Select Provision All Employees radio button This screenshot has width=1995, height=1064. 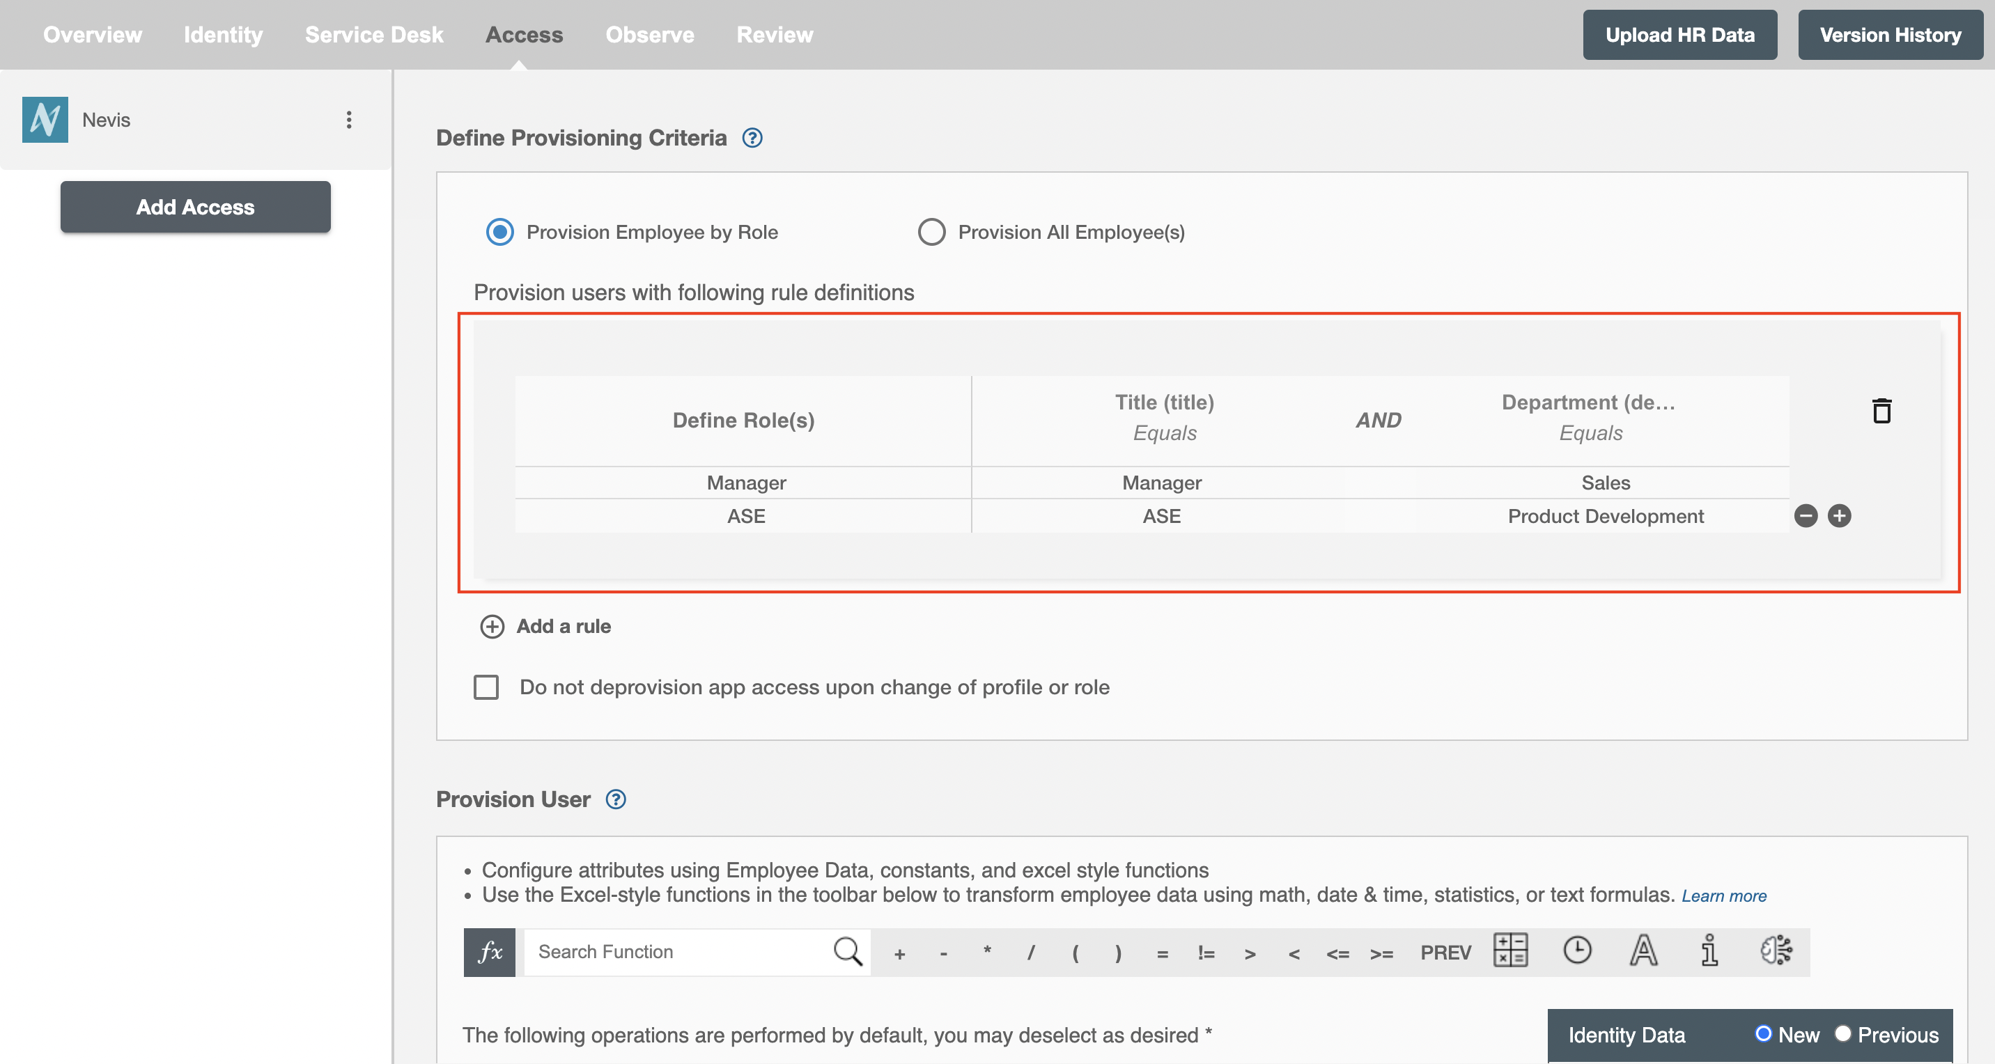tap(933, 232)
